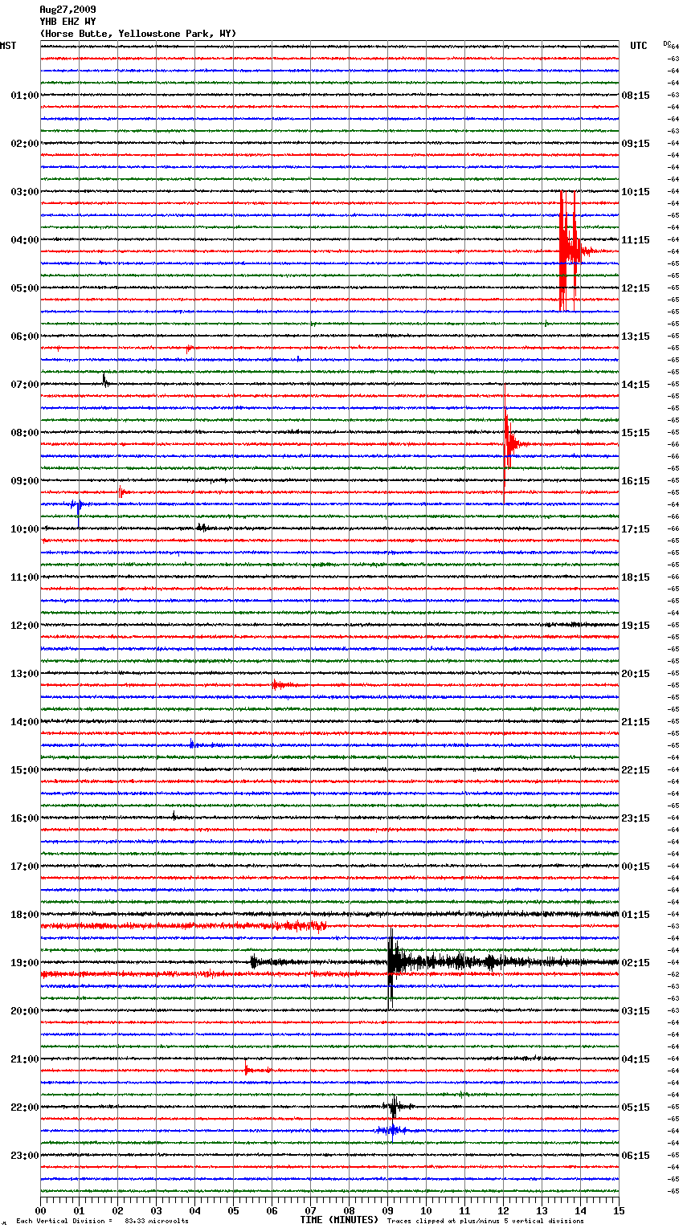683x1232 pixels.
Task: Click the 04:15 UTC time label
Action: (x=636, y=1059)
